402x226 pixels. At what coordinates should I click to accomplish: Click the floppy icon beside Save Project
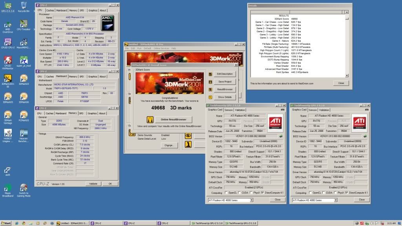pyautogui.click(x=210, y=82)
